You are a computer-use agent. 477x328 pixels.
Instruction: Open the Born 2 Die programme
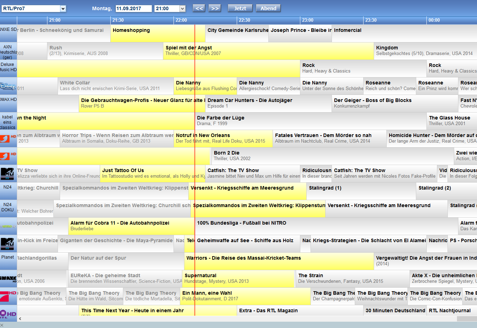coord(333,156)
